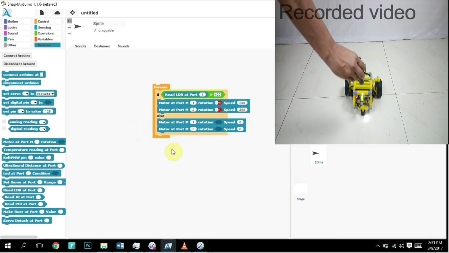
Task: Select the 'can rotate' rotation style button
Action: (69, 21)
